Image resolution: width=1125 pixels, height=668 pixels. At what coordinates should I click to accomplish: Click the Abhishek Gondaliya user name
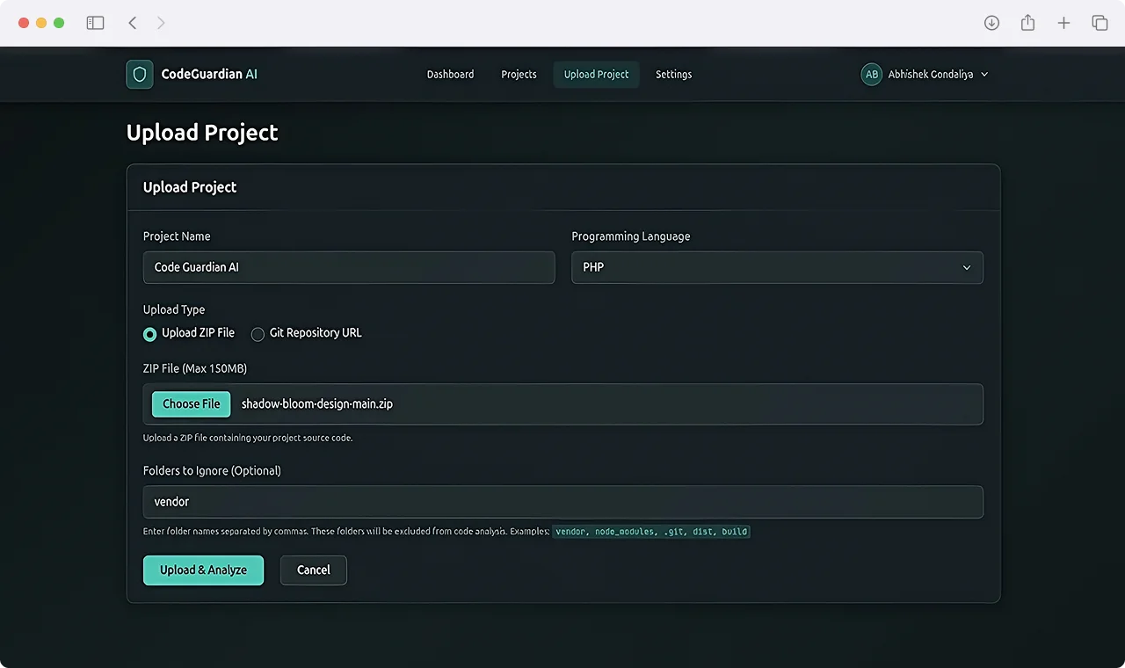(930, 75)
